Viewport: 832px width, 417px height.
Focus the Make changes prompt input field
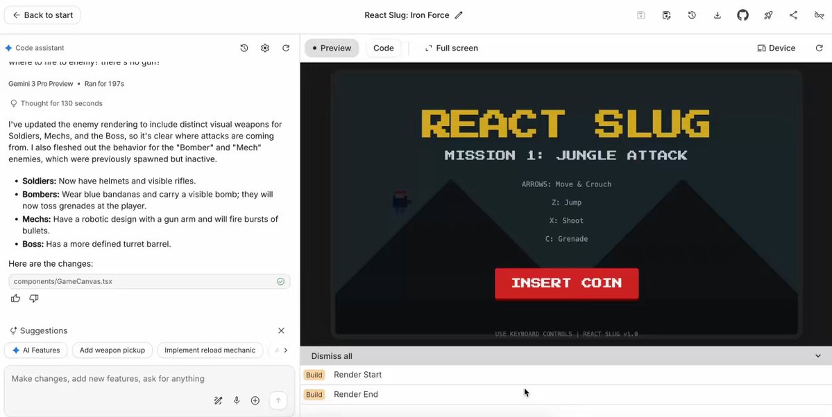click(149, 379)
